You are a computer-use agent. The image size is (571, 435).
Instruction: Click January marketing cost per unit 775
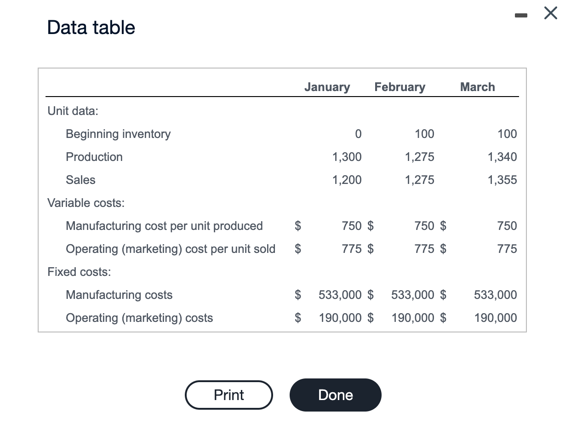click(x=351, y=249)
